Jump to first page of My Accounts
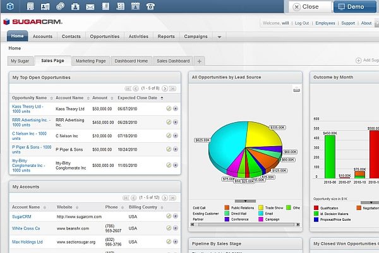 coord(126,198)
